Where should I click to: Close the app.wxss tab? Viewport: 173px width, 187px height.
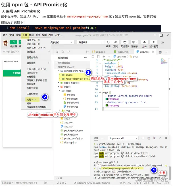[x=153, y=52]
